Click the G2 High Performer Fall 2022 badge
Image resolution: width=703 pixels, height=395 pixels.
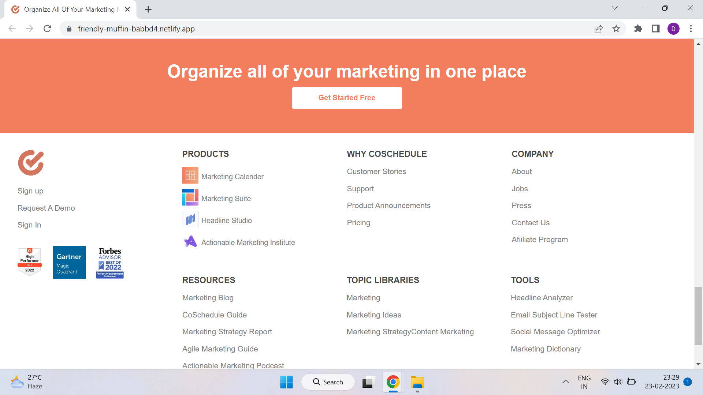pyautogui.click(x=30, y=262)
